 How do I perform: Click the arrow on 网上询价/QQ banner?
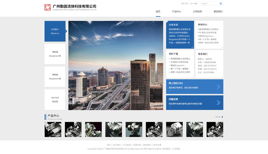(218, 87)
